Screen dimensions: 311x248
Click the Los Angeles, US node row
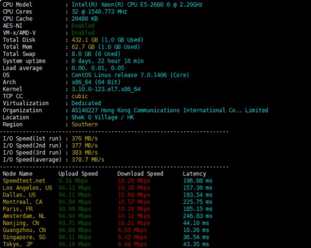[27, 188]
